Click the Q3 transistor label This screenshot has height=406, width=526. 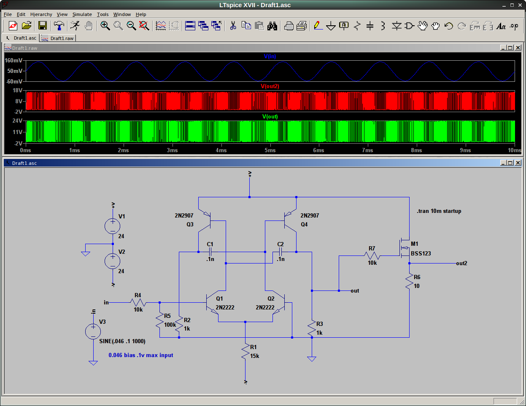coord(190,224)
